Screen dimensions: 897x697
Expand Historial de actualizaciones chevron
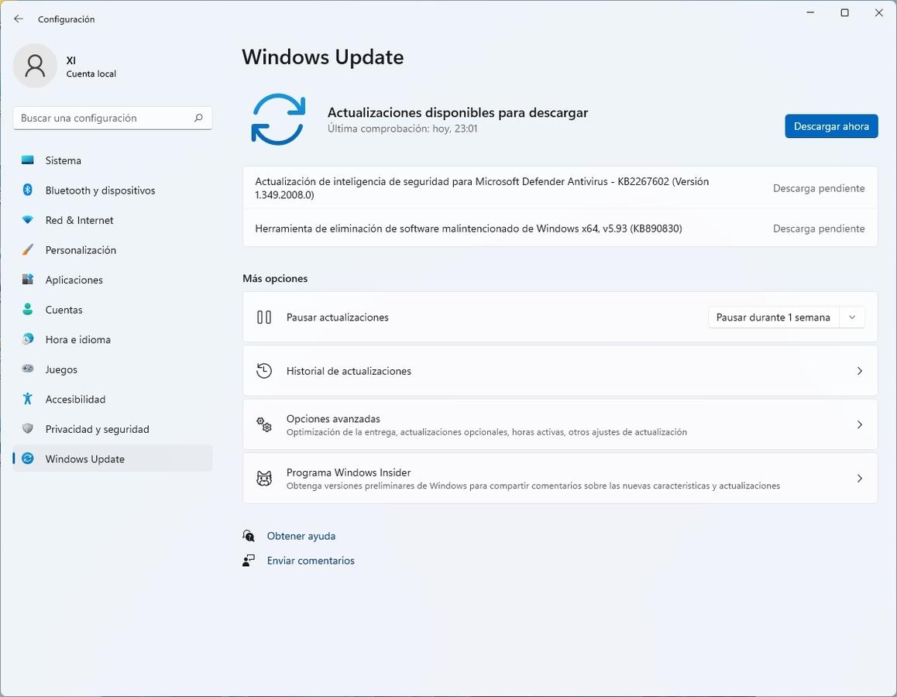pyautogui.click(x=859, y=371)
